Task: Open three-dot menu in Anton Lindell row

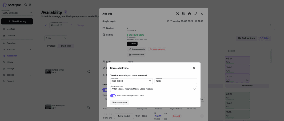Action: tap(201, 116)
